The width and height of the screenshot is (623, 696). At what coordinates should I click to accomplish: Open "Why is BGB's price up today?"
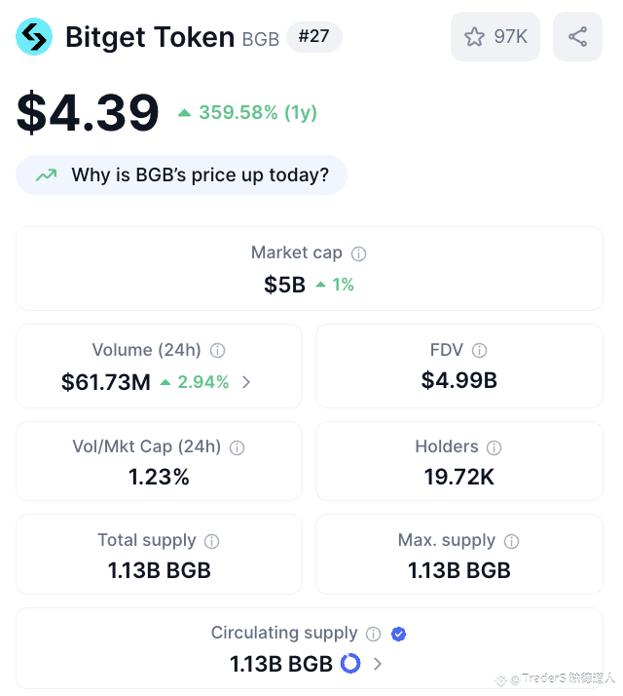click(181, 175)
